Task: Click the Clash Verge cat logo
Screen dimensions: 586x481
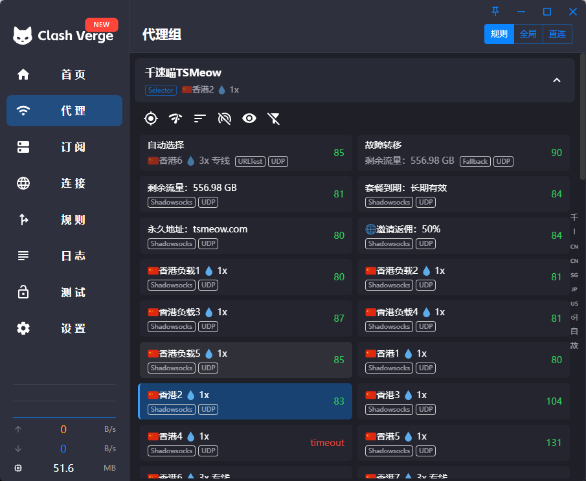Action: coord(23,36)
